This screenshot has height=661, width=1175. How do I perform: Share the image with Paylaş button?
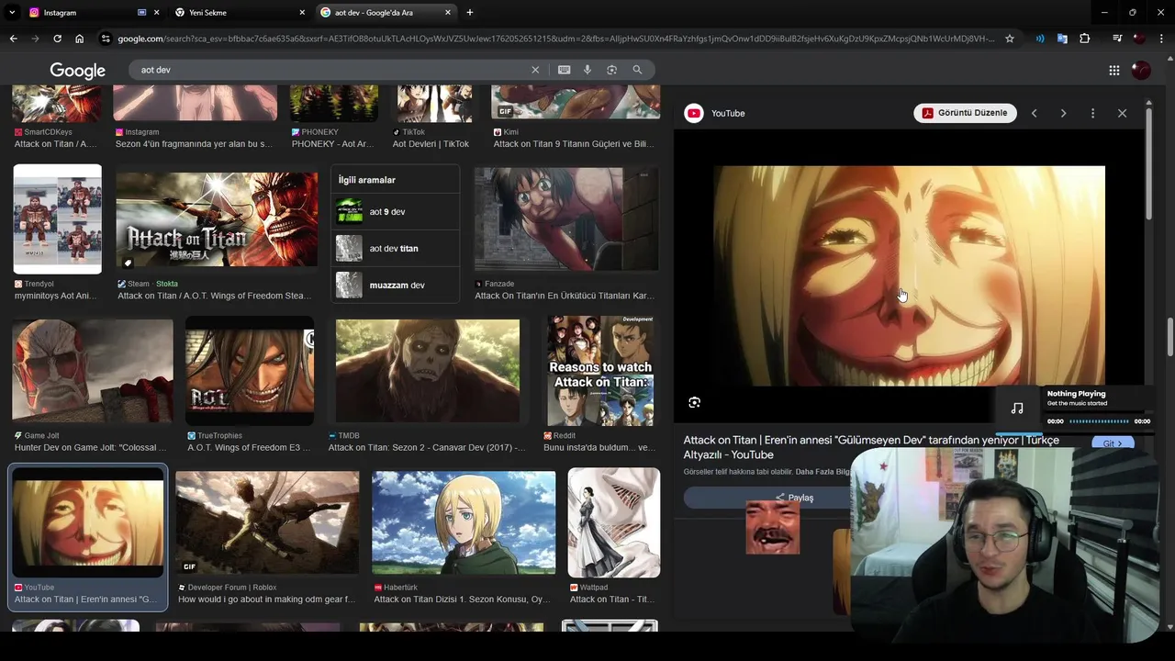click(x=794, y=498)
